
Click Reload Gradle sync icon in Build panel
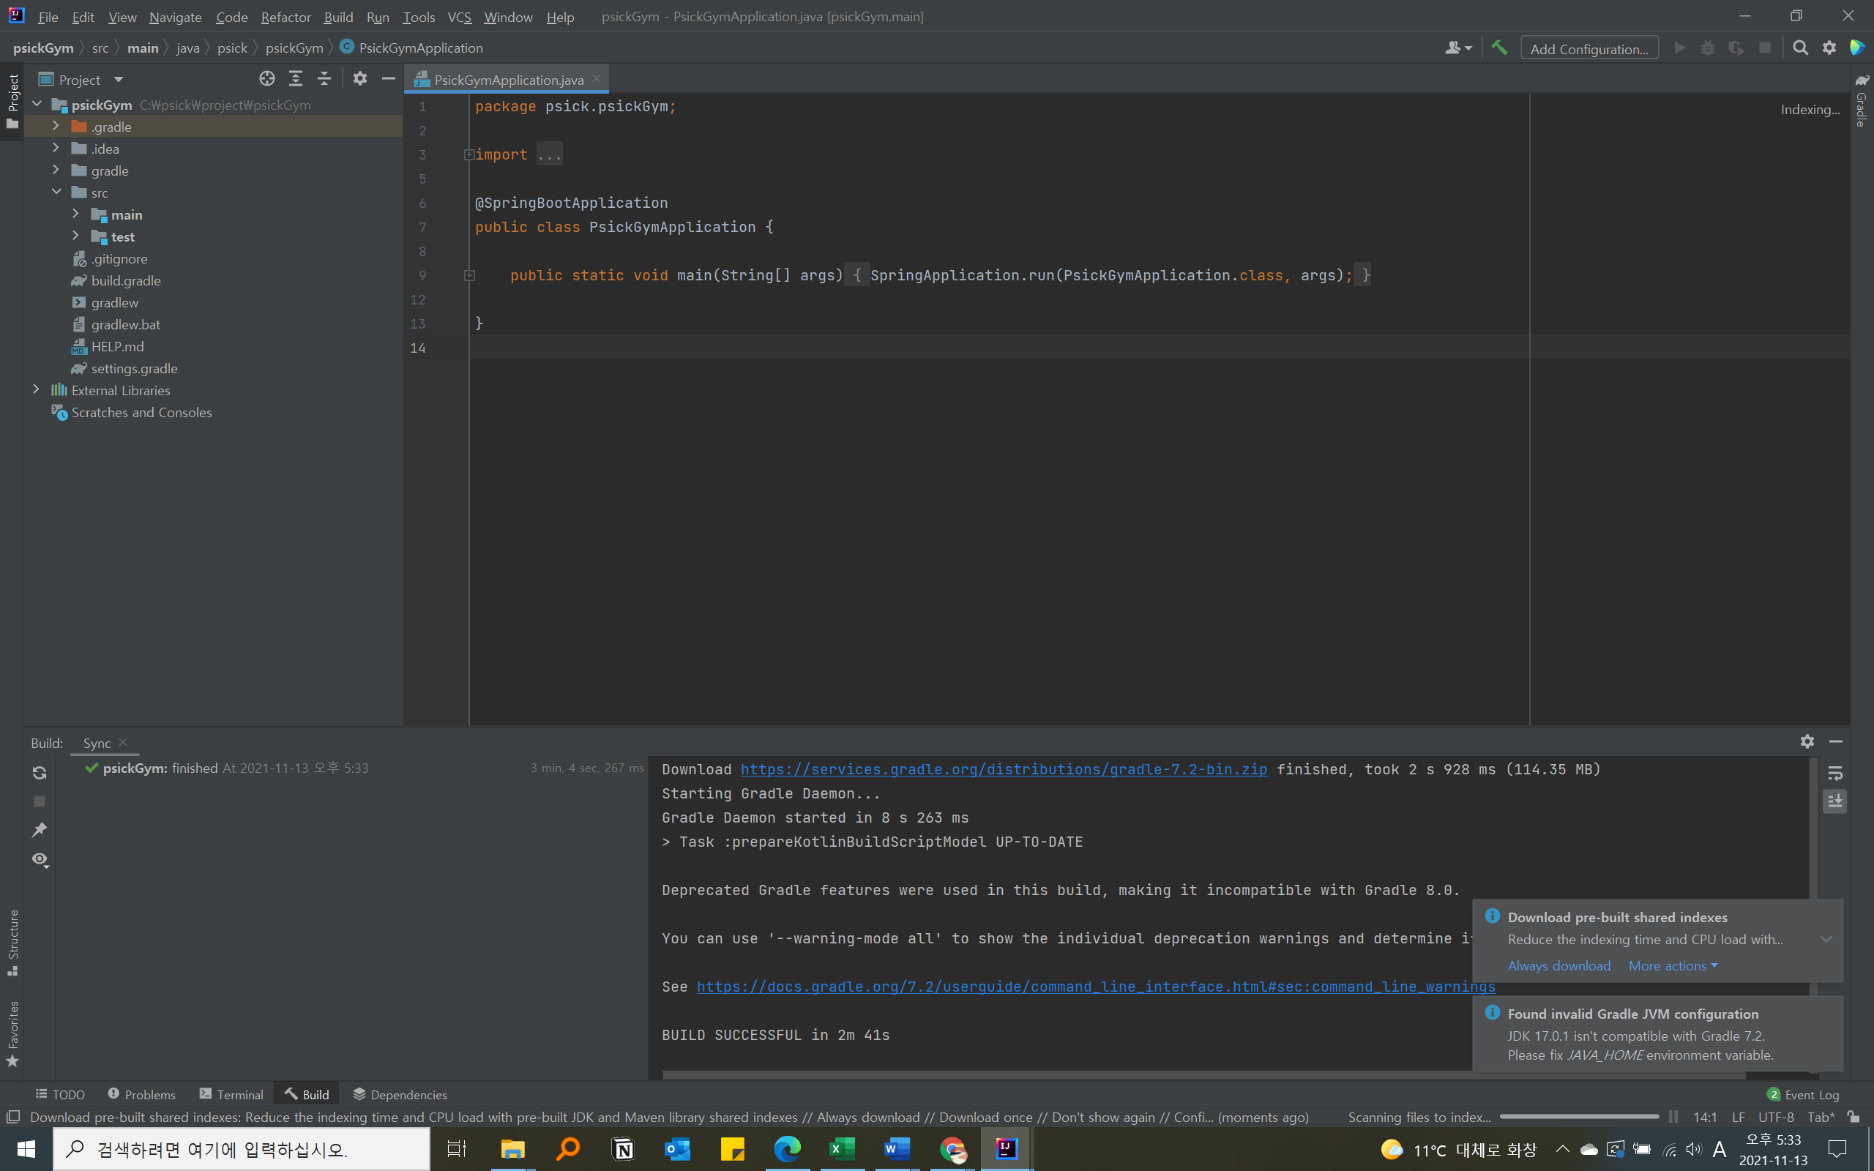40,772
